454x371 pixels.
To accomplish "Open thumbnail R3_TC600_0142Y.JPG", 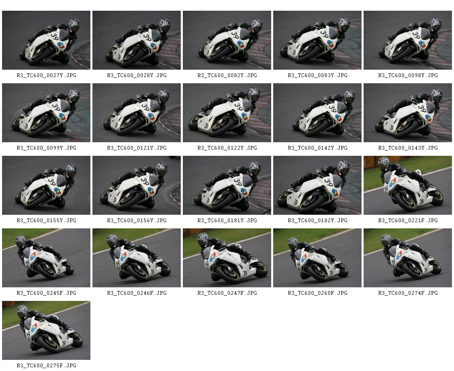I will 317,113.
